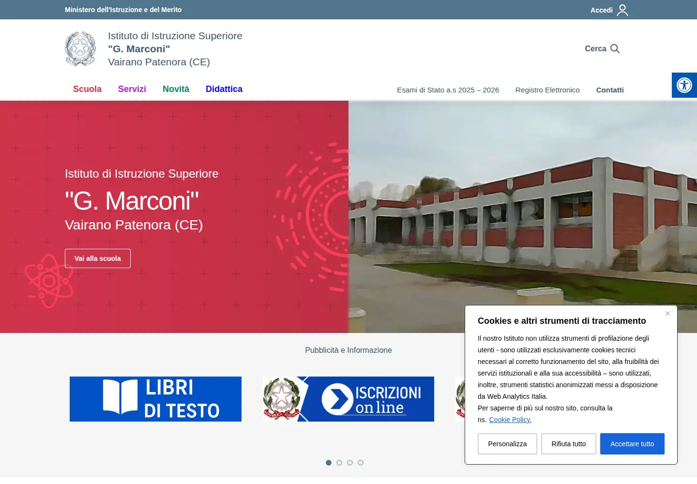Go to Esami di Stato a.s 2025 – 2026
697x484 pixels.
[448, 90]
